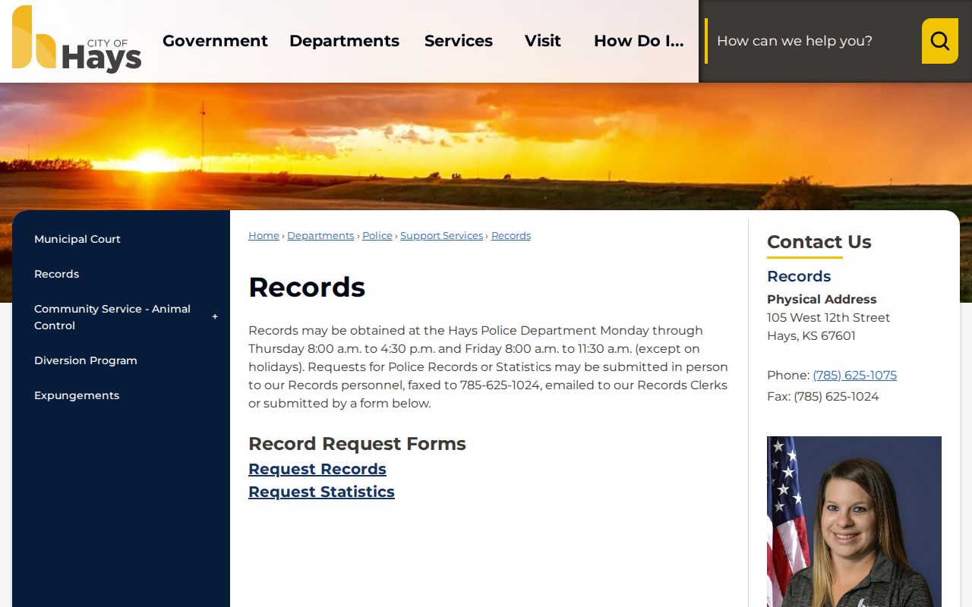Click the 'Record Request Forms' heading
972x607 pixels.
357,444
